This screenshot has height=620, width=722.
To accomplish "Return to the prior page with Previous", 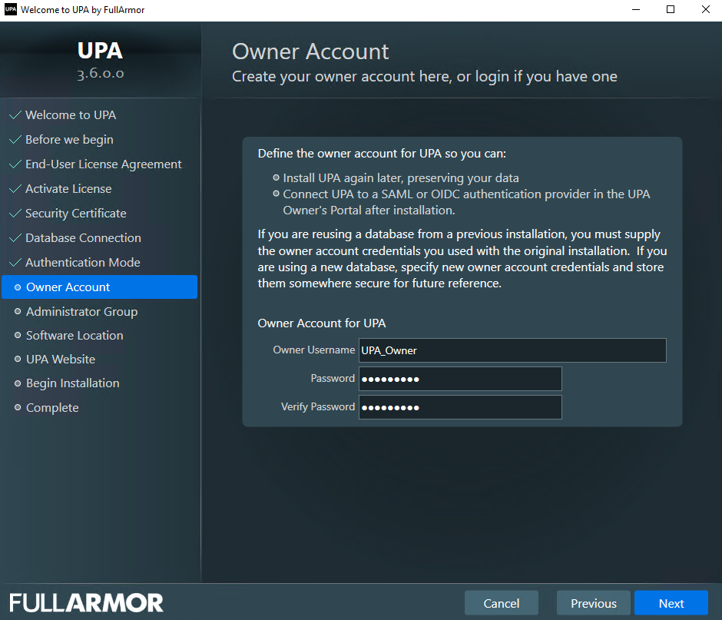I will [x=593, y=603].
